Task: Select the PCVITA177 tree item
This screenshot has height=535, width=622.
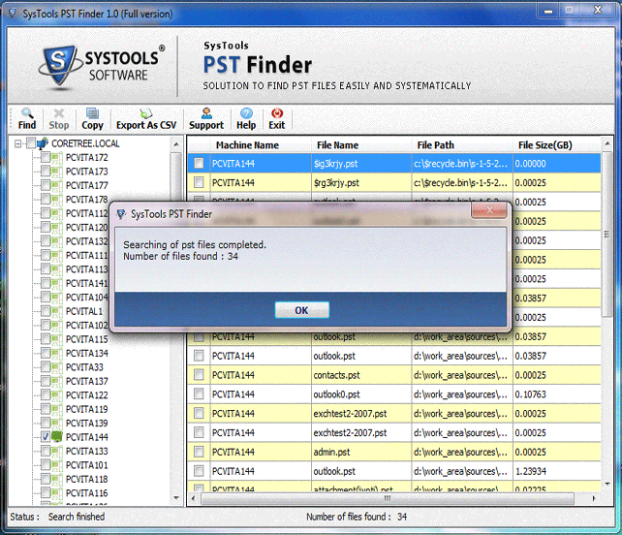Action: (x=87, y=185)
